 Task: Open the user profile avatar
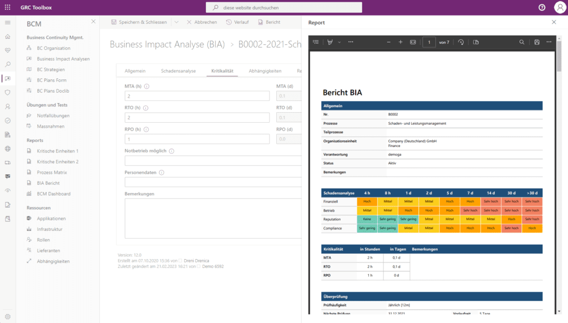point(560,7)
